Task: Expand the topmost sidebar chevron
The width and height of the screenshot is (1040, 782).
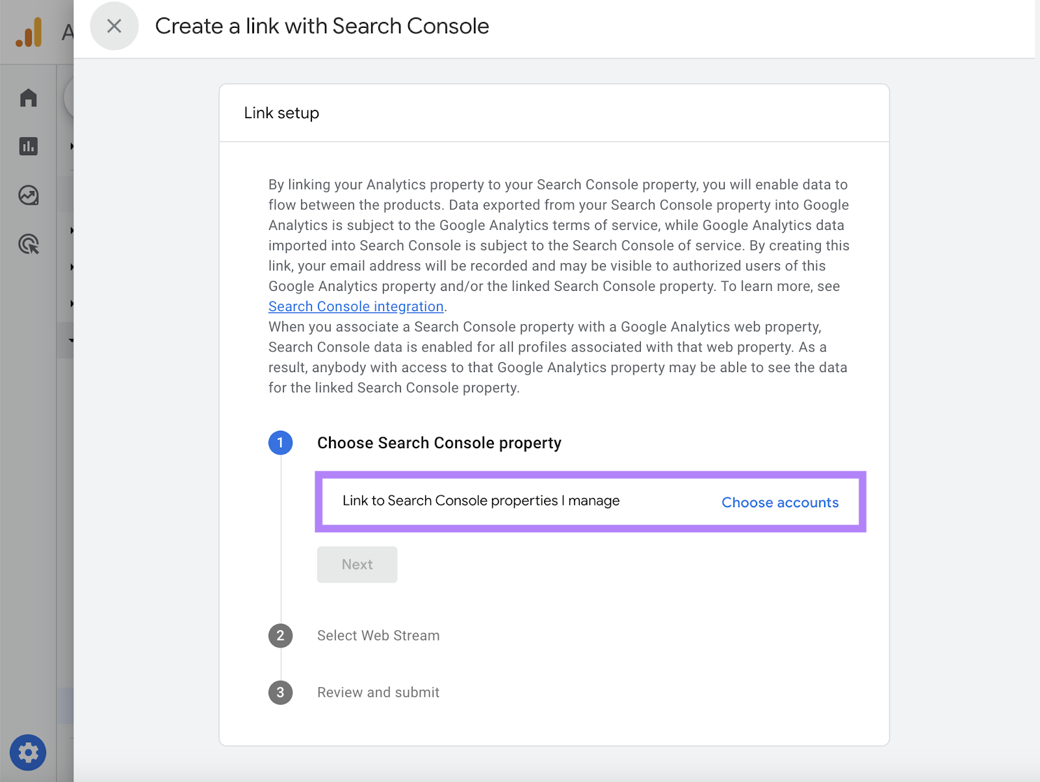Action: tap(71, 146)
